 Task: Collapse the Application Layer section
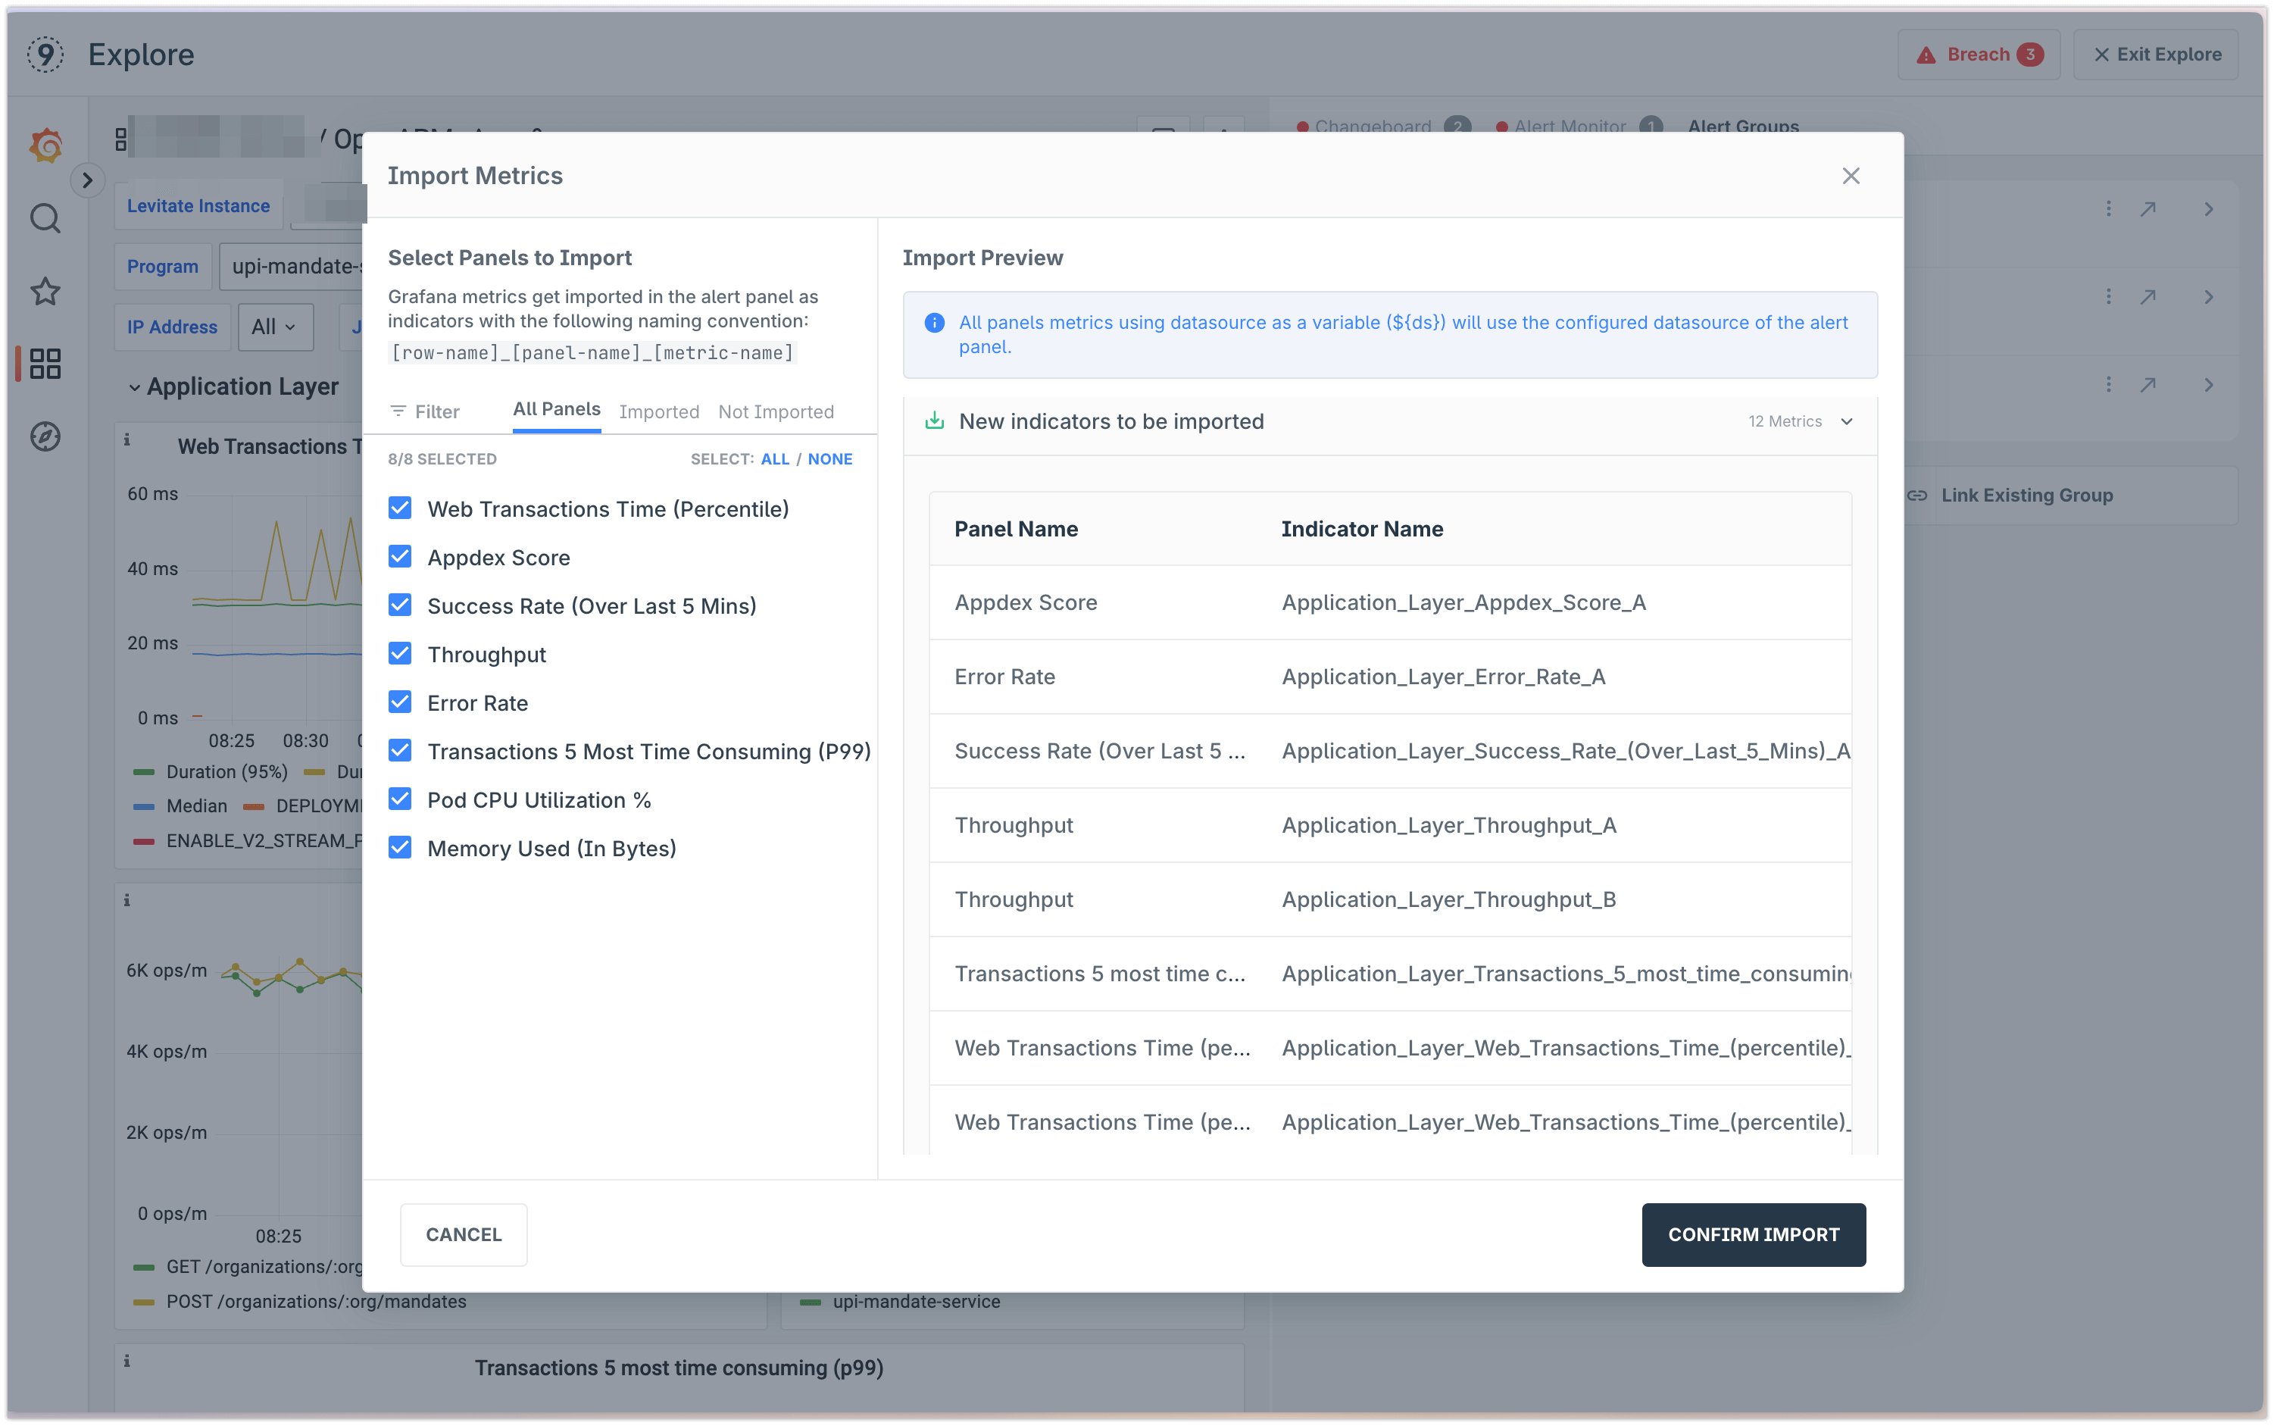tap(135, 386)
